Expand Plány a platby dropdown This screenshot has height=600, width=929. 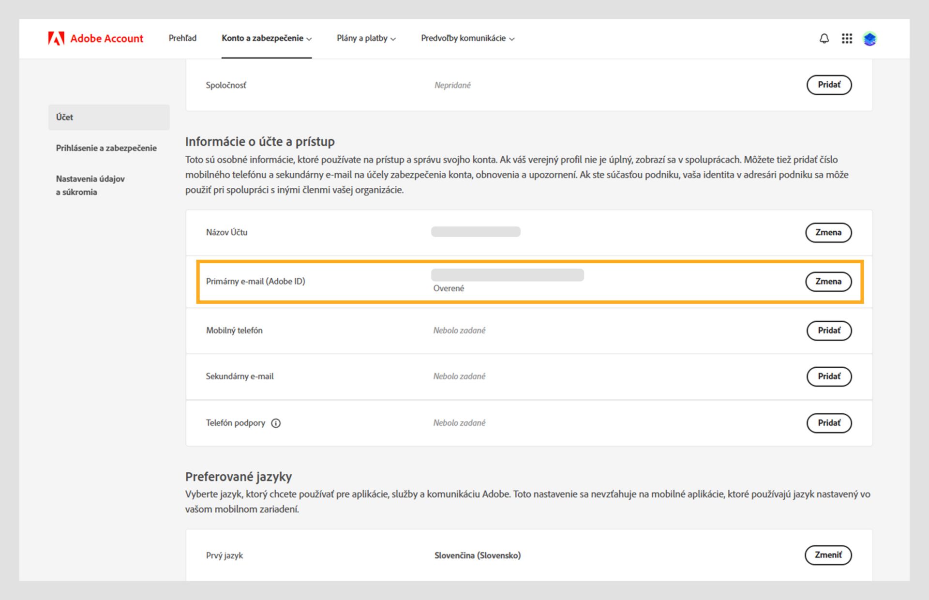pos(366,38)
